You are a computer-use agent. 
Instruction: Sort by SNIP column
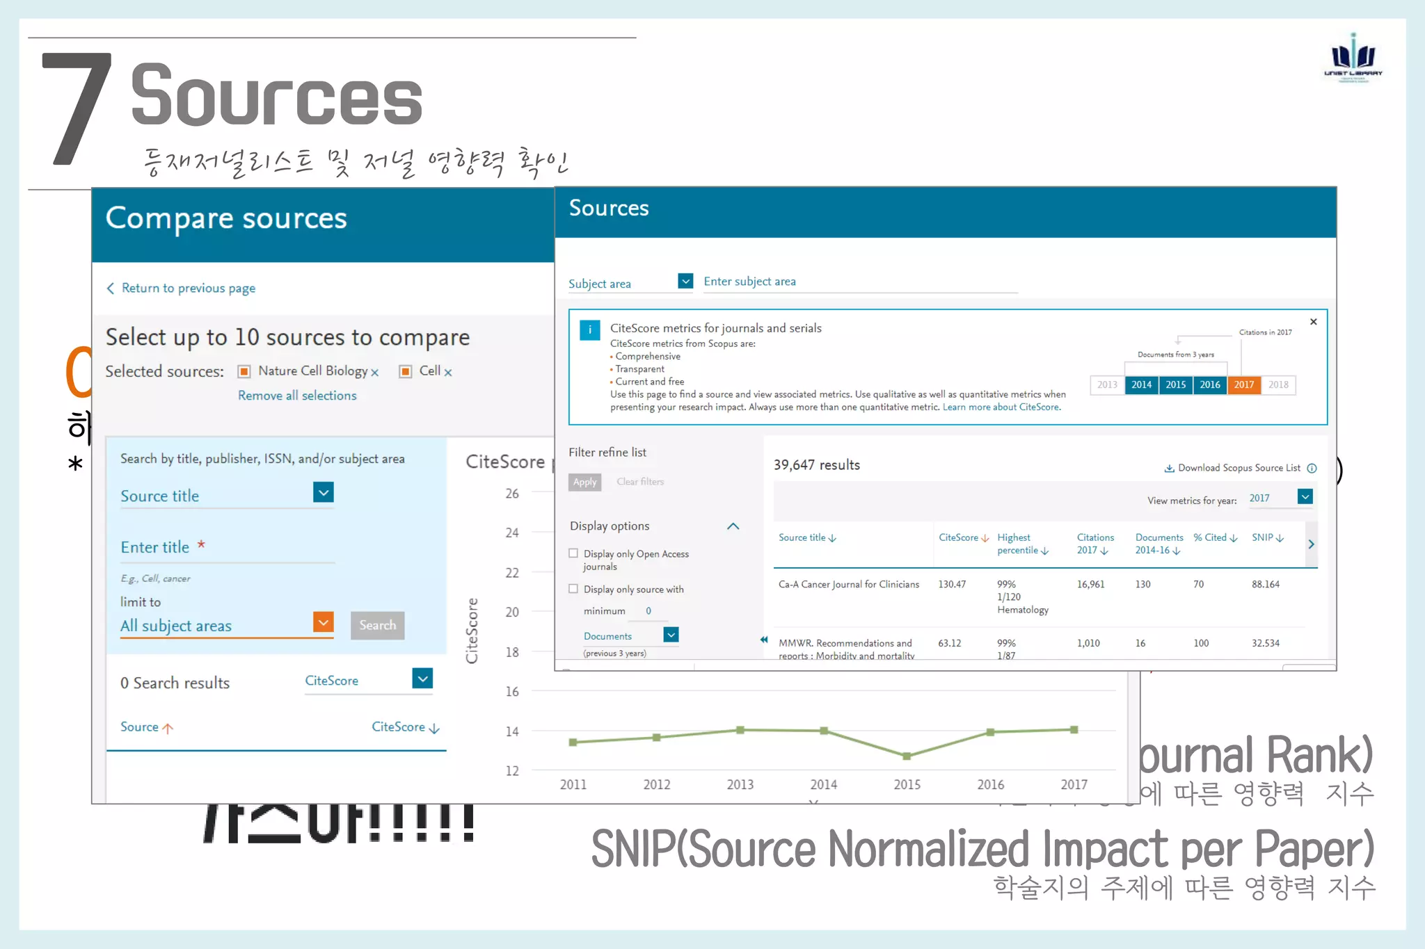[x=1268, y=537]
